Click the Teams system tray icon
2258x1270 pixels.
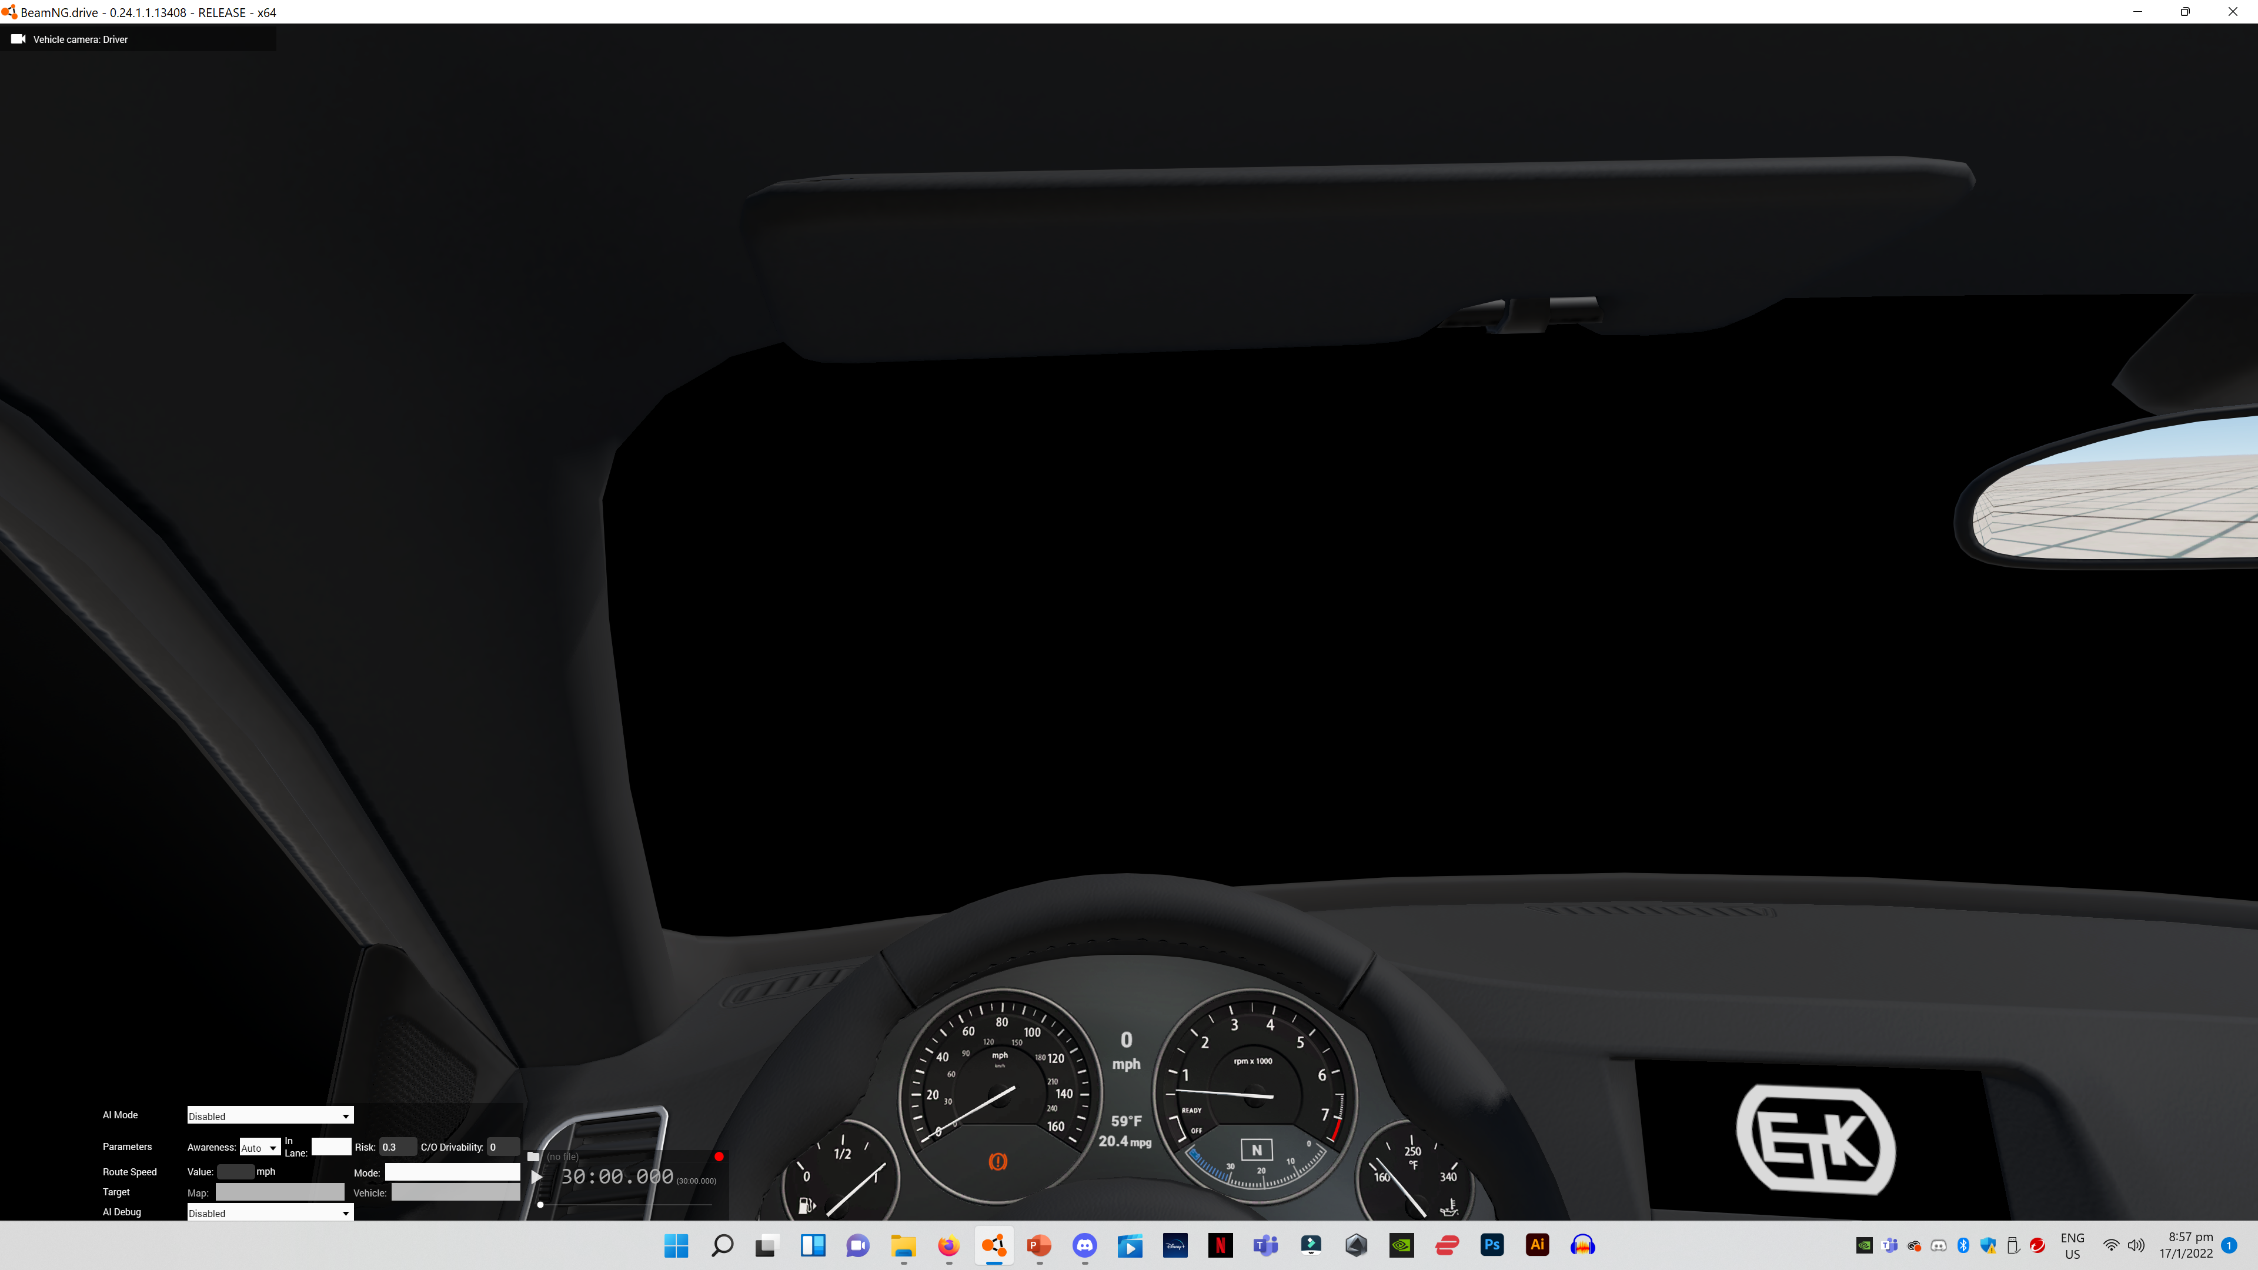tap(1890, 1245)
